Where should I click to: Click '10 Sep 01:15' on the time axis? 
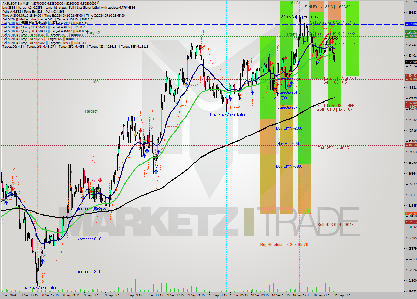(218, 295)
